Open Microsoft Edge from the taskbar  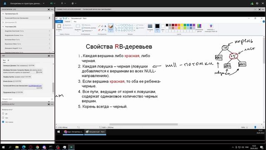24,147
